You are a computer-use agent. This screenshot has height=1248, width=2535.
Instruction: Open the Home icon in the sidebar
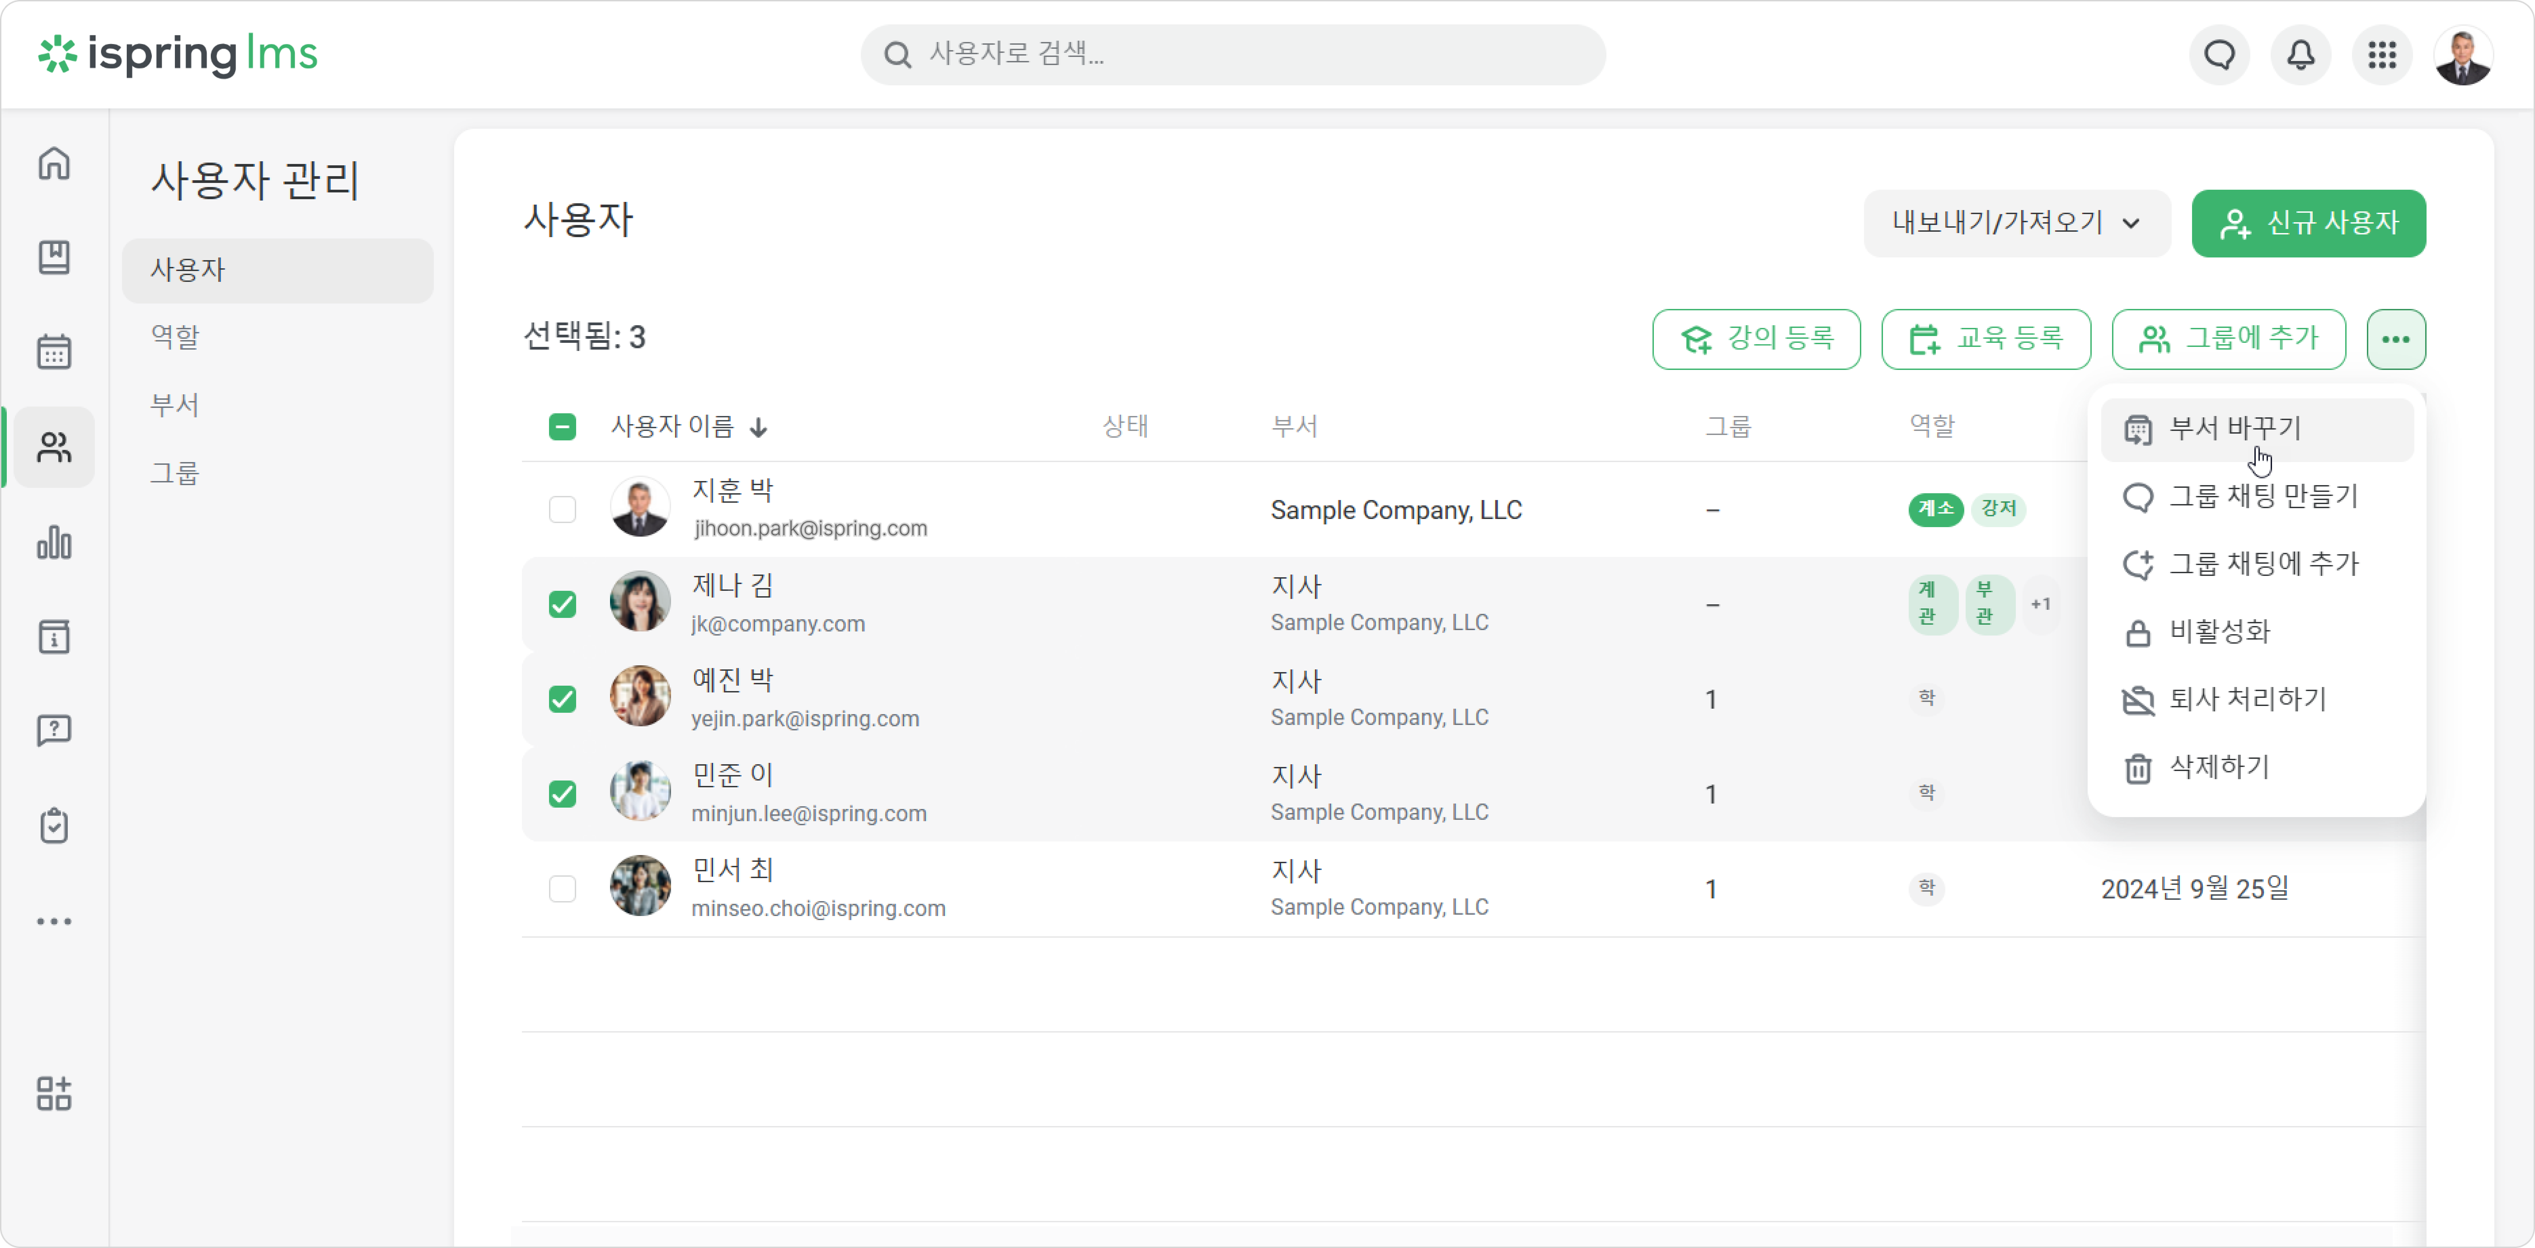click(54, 163)
